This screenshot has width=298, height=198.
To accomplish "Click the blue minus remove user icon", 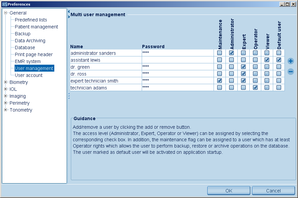I will (291, 71).
